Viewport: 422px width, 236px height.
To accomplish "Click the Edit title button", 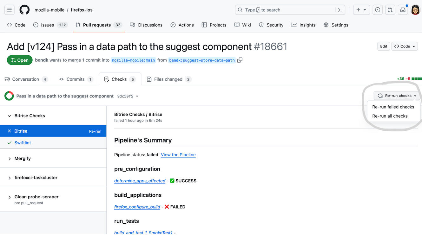I will (x=384, y=46).
